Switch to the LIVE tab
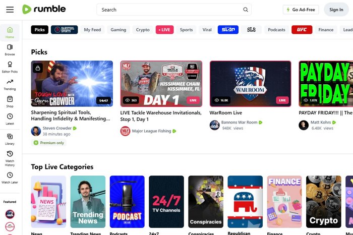 pos(164,30)
